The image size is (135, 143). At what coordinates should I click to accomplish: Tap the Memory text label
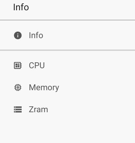44,88
